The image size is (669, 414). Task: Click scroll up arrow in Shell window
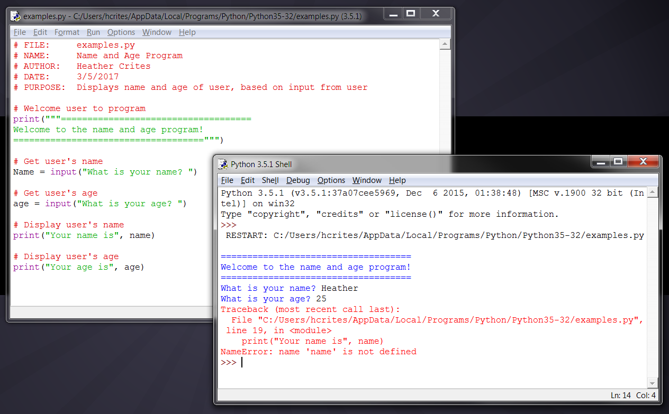653,193
